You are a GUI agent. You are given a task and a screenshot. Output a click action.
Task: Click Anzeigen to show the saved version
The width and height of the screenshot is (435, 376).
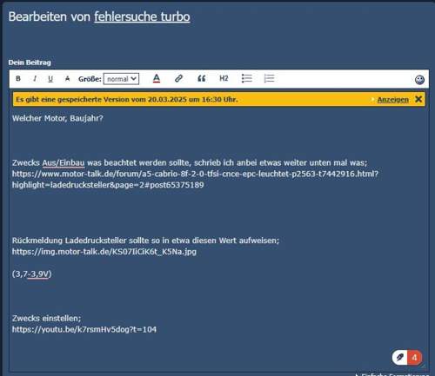[x=392, y=100]
